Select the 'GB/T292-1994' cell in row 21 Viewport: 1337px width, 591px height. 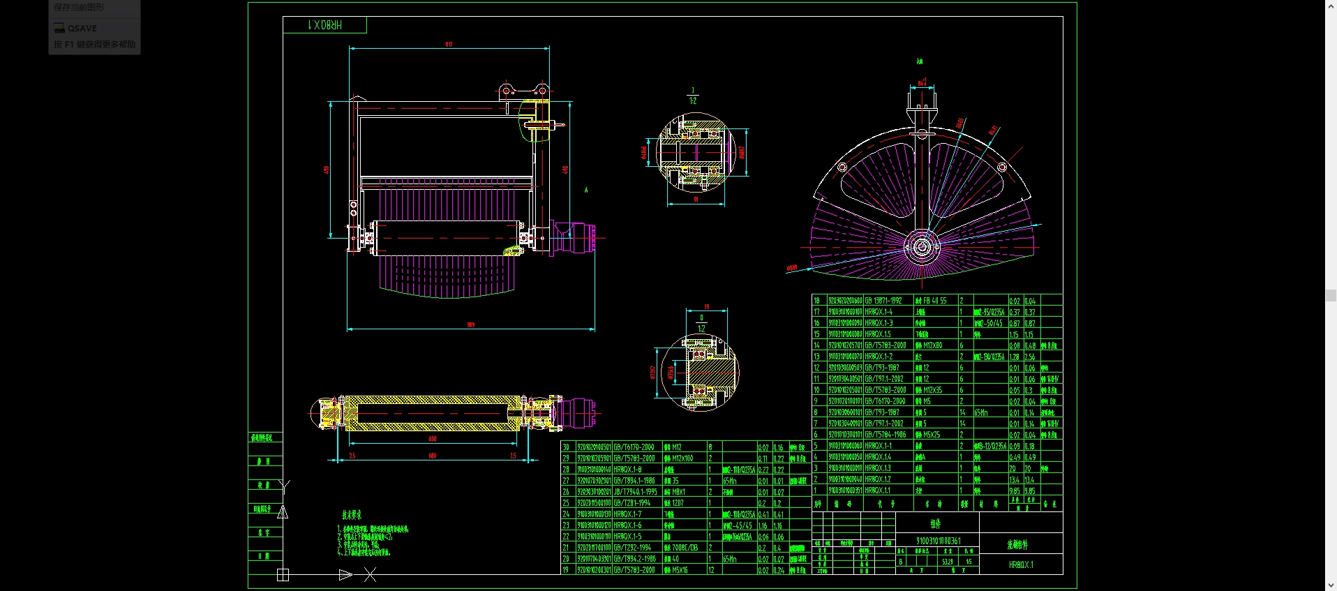point(637,548)
